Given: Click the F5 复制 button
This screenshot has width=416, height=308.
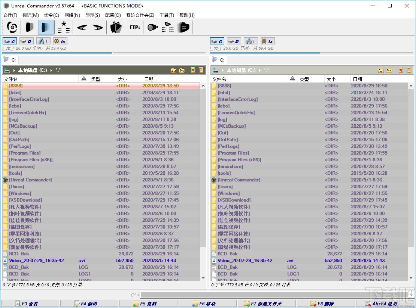Looking at the screenshot, I should click(148, 304).
